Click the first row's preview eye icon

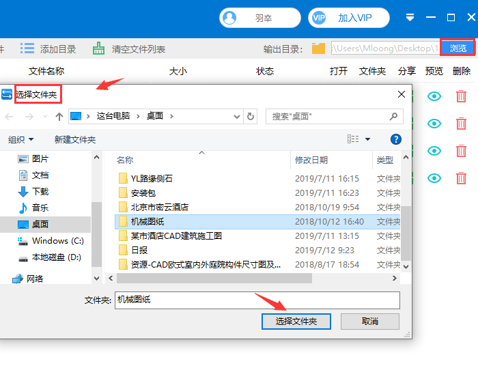pos(434,96)
